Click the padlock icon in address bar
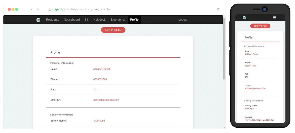This screenshot has width=295, height=133. [x=50, y=9]
